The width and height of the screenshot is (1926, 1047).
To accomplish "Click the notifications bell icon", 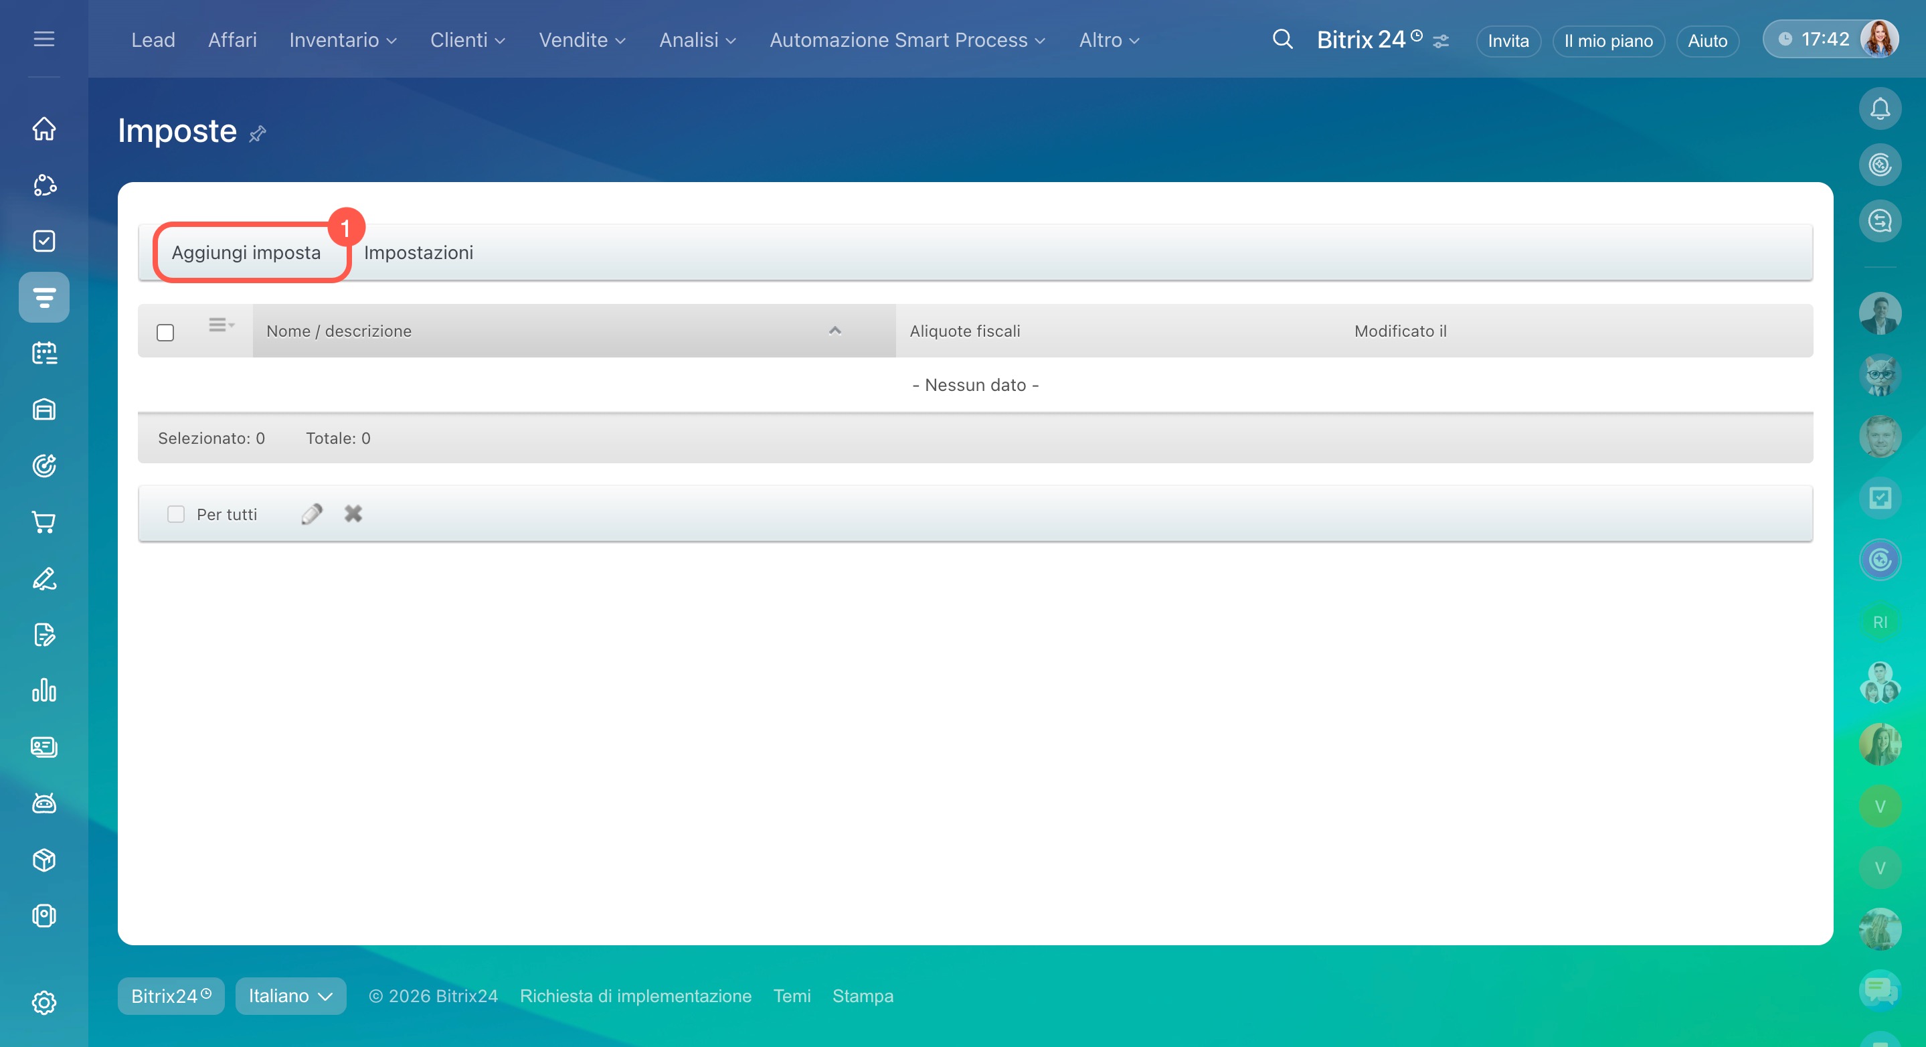I will 1879,109.
